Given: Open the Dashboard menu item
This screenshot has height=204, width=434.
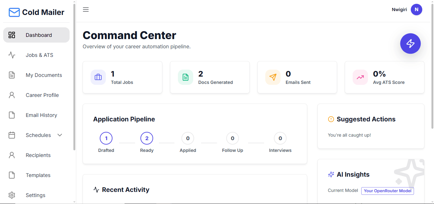Looking at the screenshot, I should 36,35.
